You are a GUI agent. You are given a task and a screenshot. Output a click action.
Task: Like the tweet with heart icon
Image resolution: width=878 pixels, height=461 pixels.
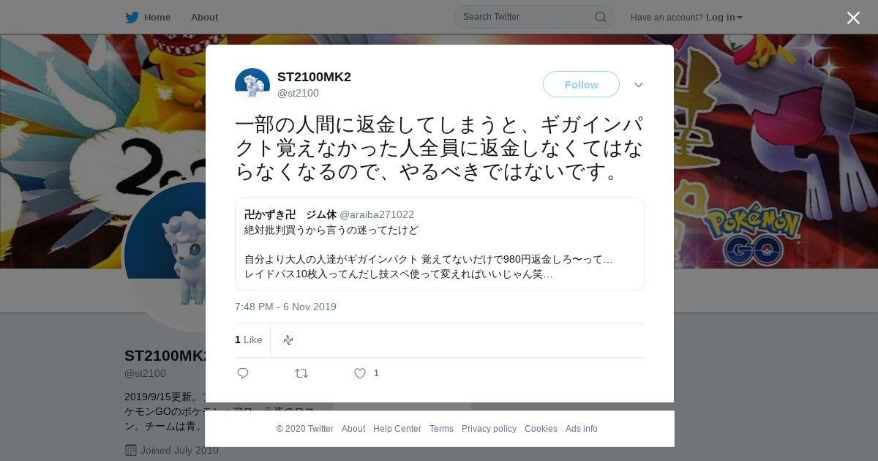pos(360,373)
